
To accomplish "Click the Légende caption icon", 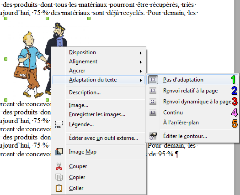I will point(59,124).
